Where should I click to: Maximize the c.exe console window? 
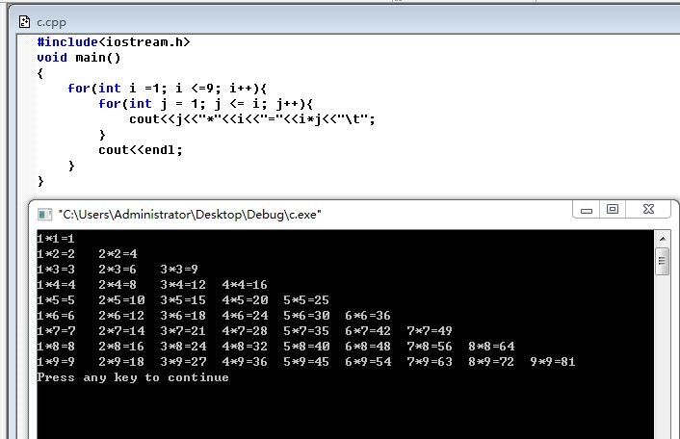pos(613,209)
